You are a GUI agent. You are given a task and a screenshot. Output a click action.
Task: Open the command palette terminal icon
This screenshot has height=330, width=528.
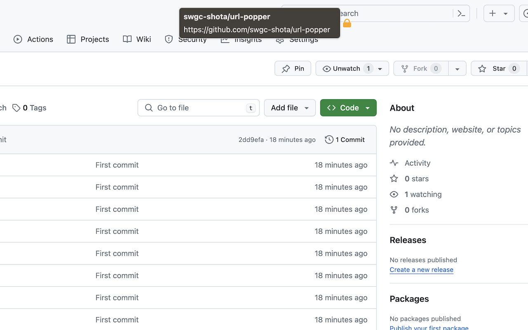(x=462, y=14)
